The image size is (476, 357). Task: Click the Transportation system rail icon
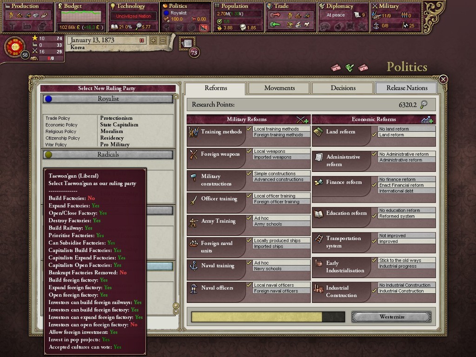[x=318, y=238]
